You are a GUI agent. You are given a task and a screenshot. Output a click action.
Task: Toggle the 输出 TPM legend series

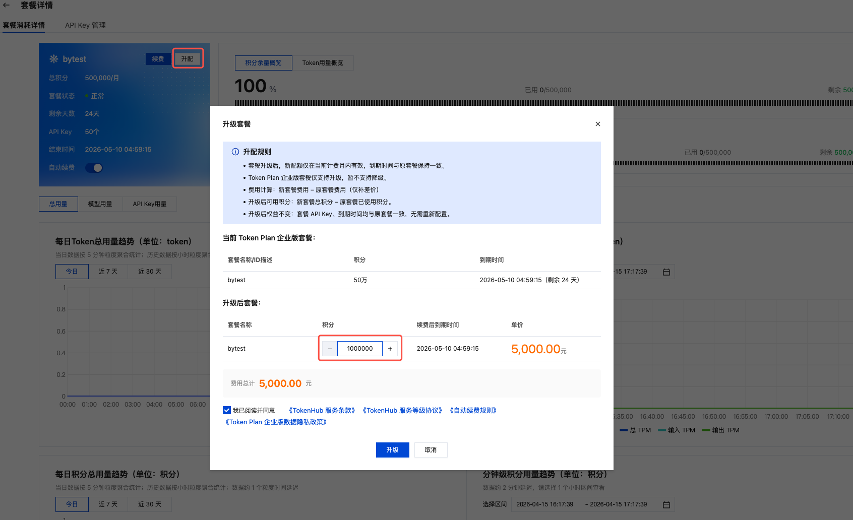click(721, 430)
